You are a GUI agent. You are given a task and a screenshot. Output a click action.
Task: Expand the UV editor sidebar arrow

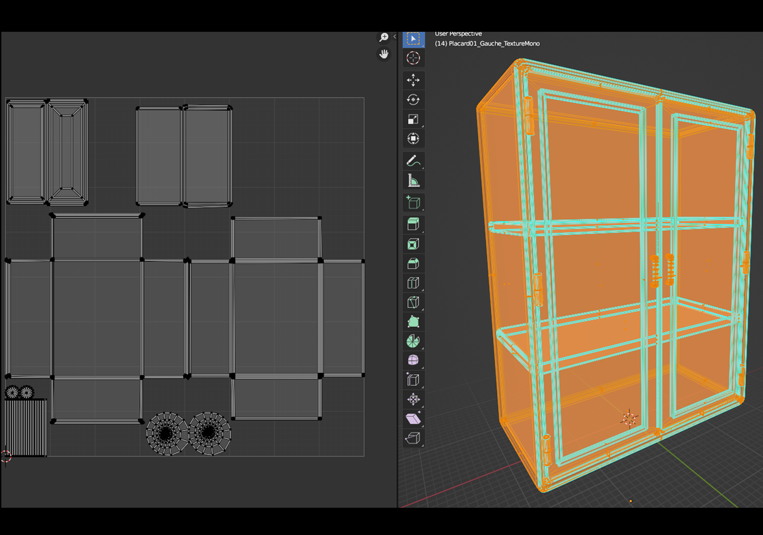[394, 37]
